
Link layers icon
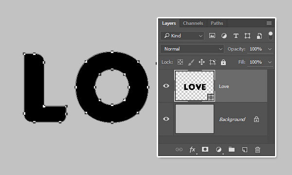pyautogui.click(x=179, y=150)
